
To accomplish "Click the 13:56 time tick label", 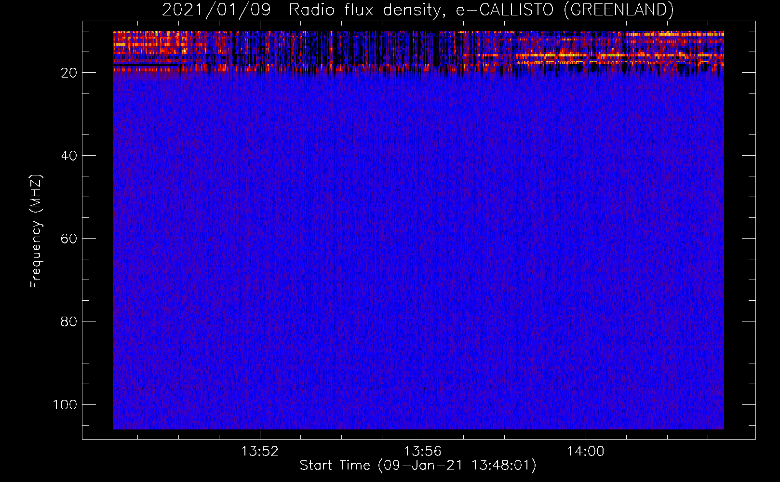I will click(x=423, y=452).
